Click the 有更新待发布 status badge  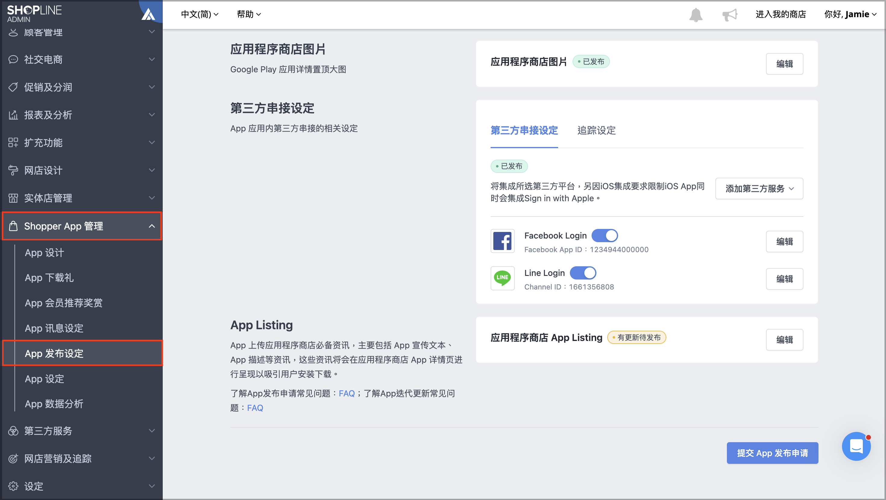(x=636, y=337)
